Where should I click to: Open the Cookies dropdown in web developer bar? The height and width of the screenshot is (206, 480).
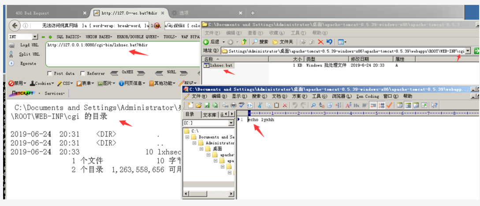[42, 83]
